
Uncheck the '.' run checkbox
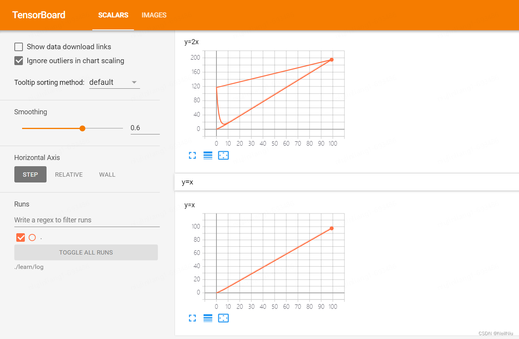click(x=21, y=237)
